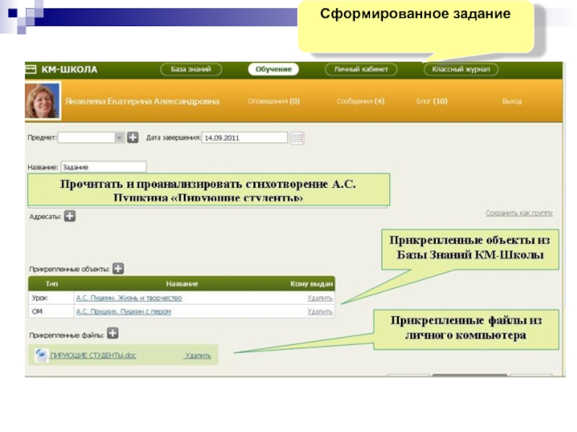
Task: Open Блог (10)
Action: pyautogui.click(x=431, y=101)
